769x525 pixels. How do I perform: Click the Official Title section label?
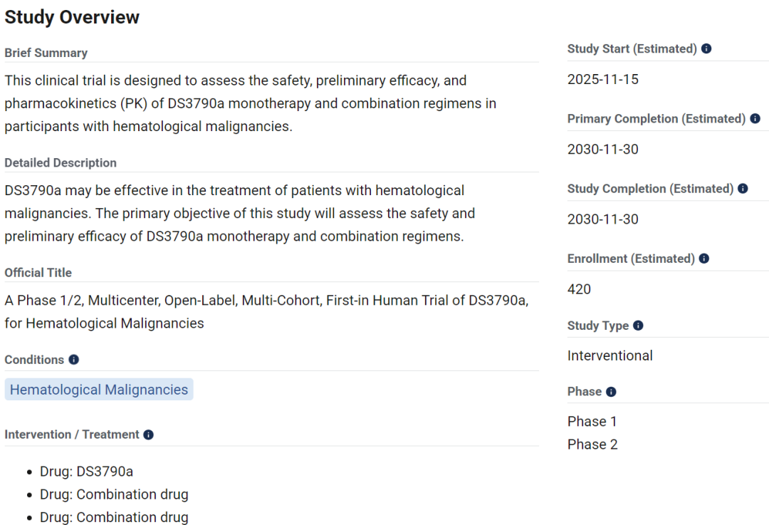tap(38, 273)
